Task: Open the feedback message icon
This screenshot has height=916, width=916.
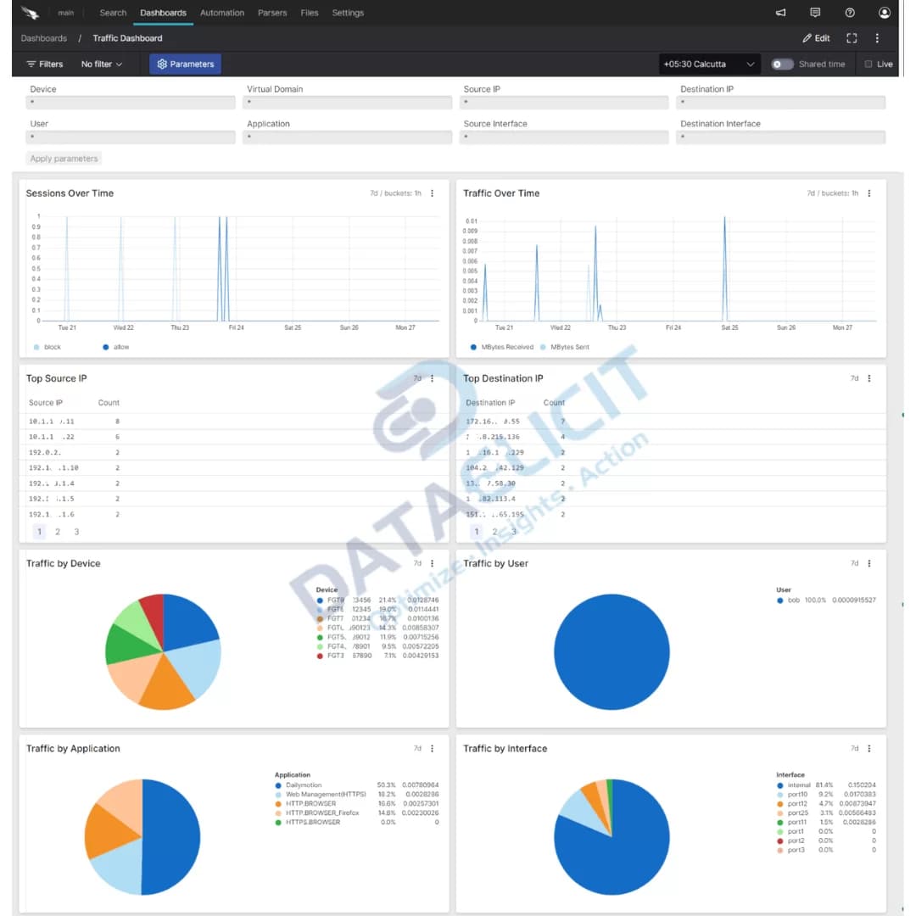Action: coord(815,12)
